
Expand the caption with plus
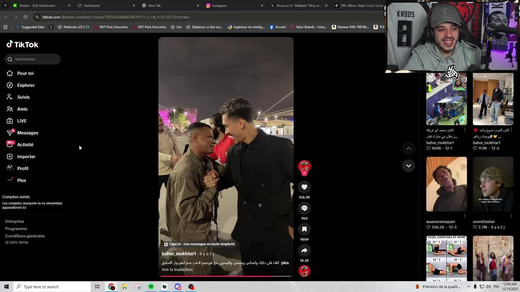coord(285,263)
